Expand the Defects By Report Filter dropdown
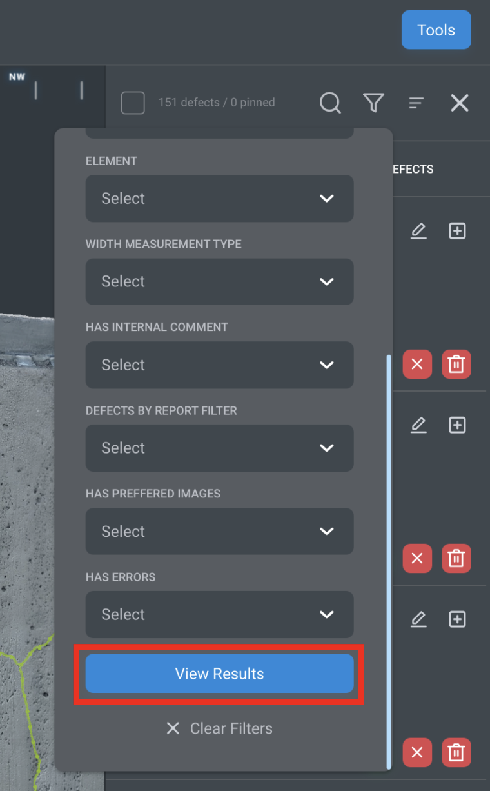Screen dimensions: 490x791 (x=219, y=448)
